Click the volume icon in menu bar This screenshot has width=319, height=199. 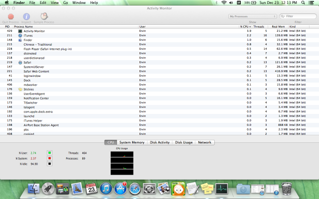(x=231, y=2)
